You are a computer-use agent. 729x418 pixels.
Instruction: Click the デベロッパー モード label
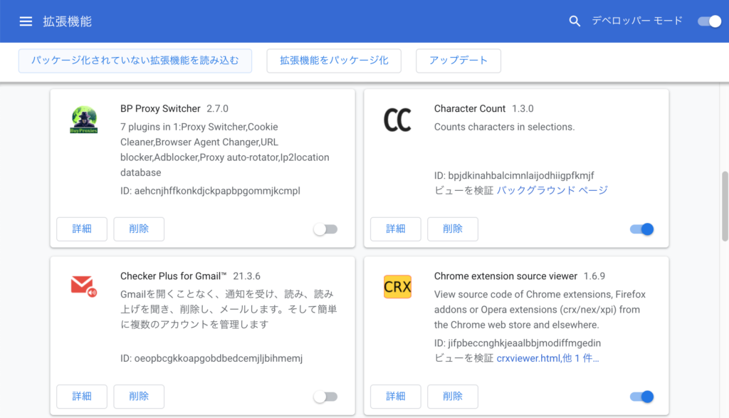[637, 21]
